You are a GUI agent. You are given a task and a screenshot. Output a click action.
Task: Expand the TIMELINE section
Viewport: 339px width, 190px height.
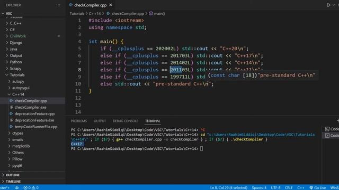[x=13, y=182]
